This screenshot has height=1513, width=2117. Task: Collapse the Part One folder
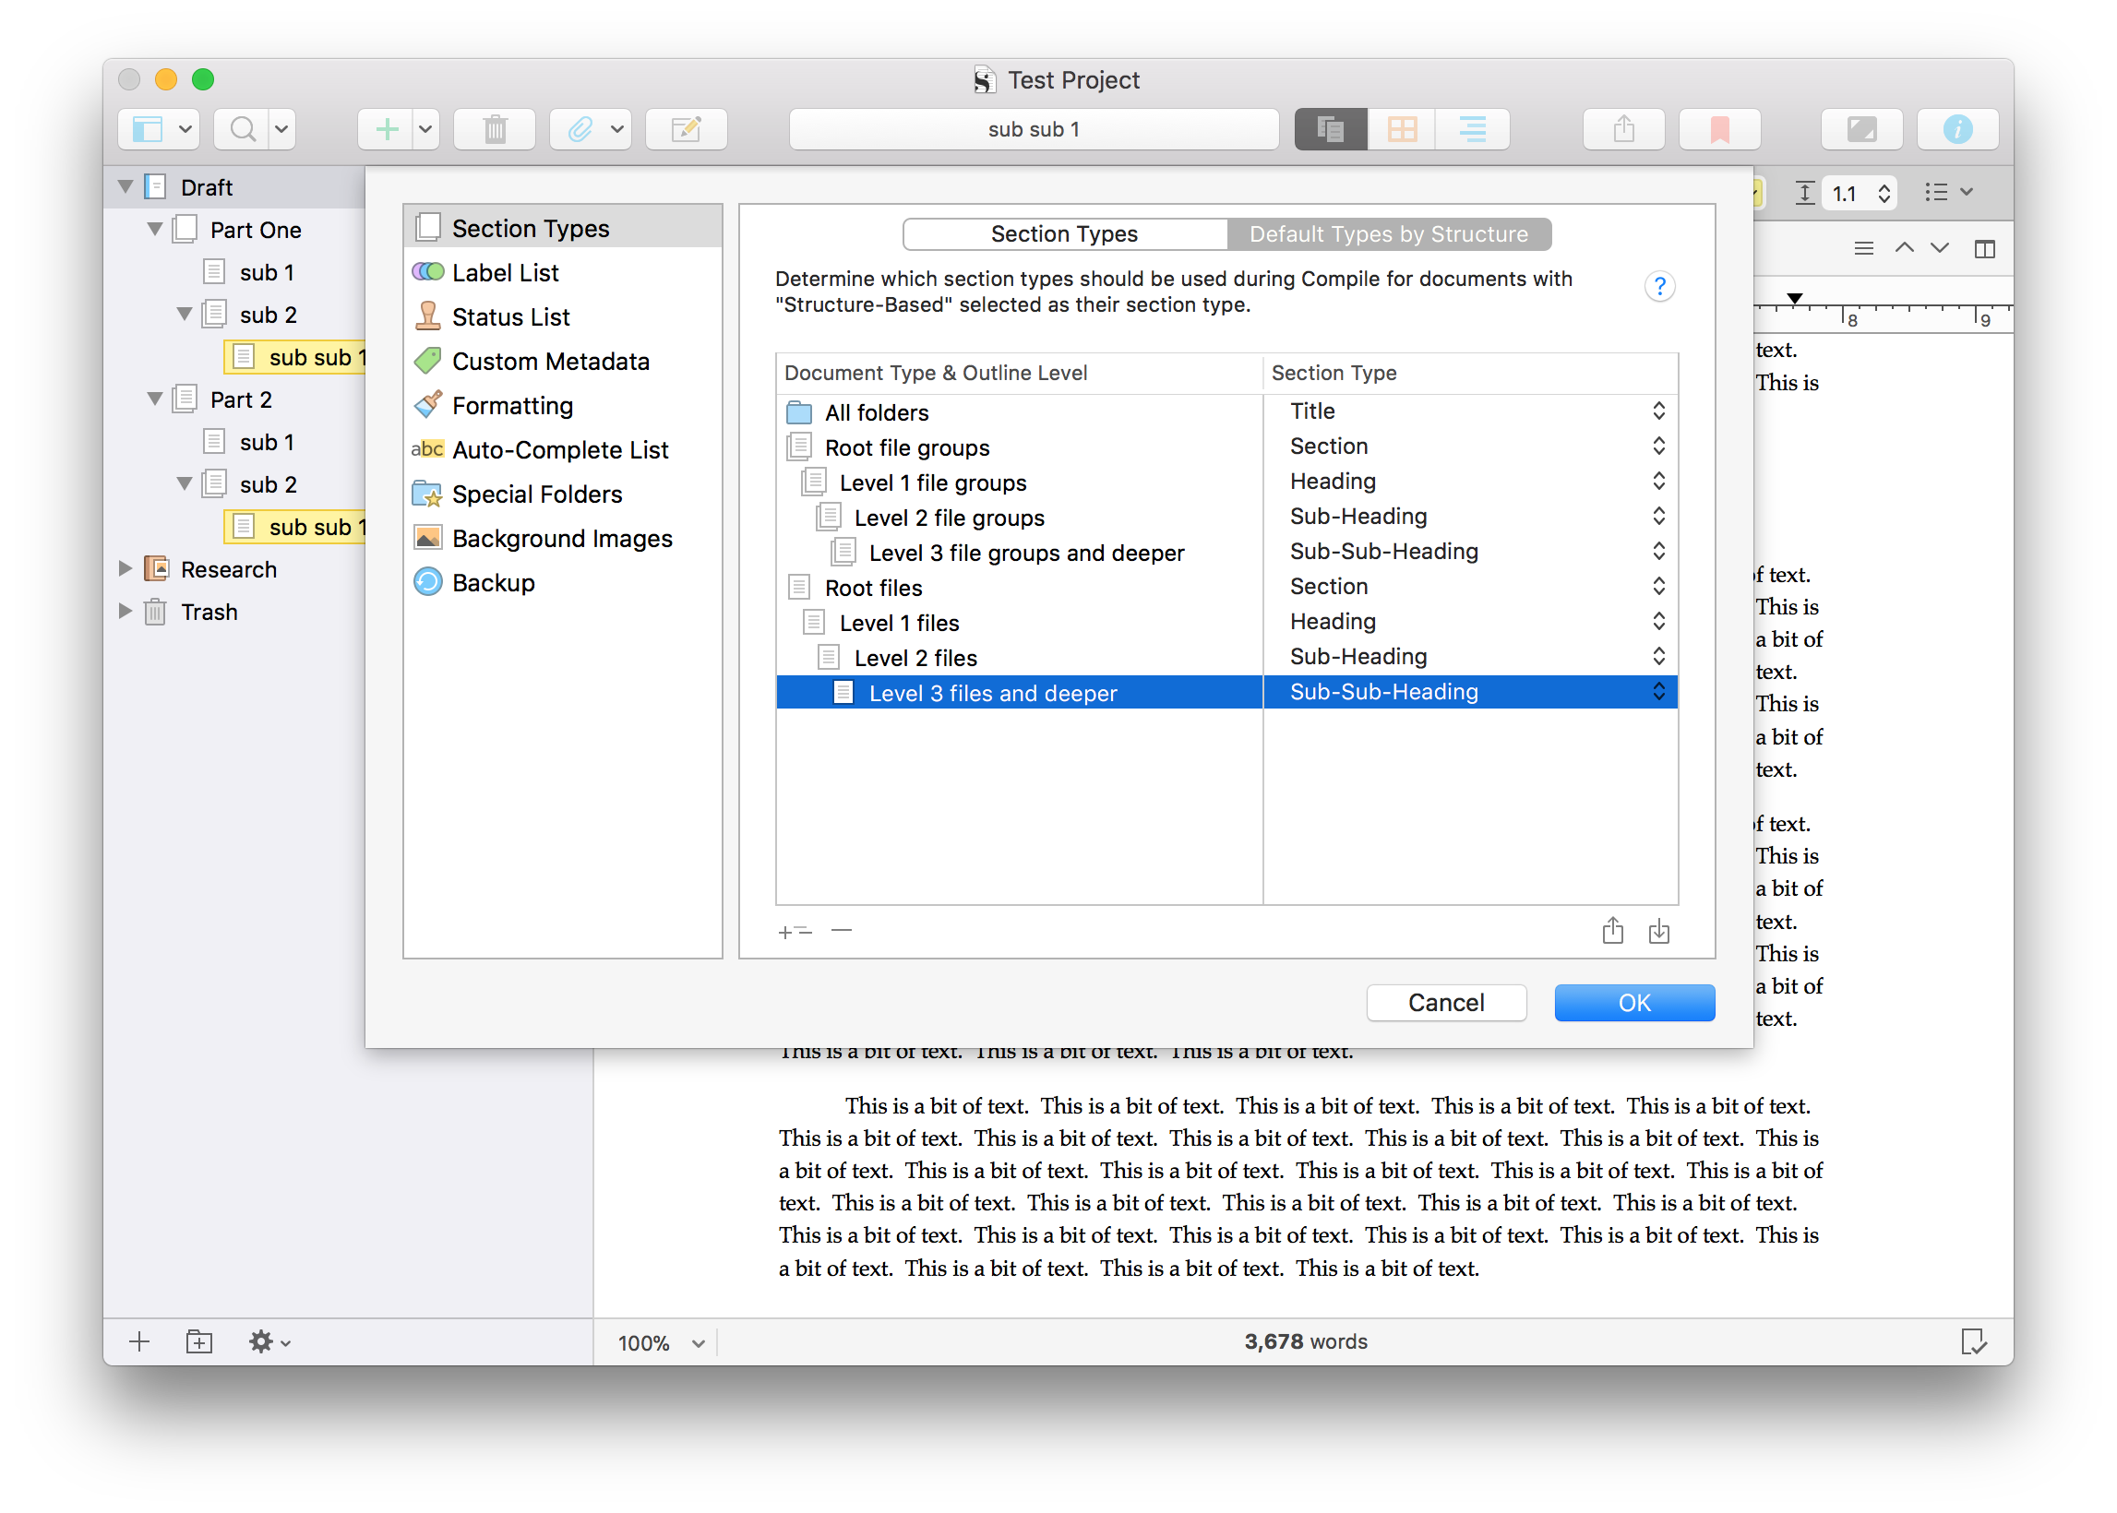click(155, 229)
